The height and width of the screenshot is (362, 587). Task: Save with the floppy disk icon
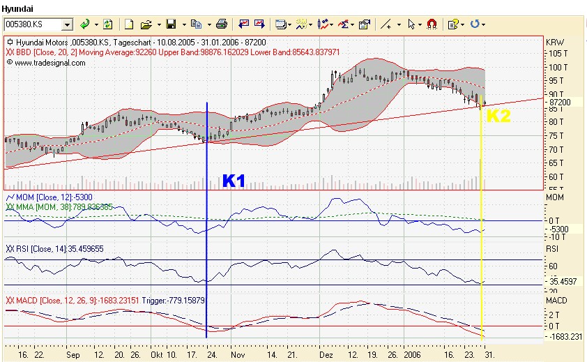[171, 24]
